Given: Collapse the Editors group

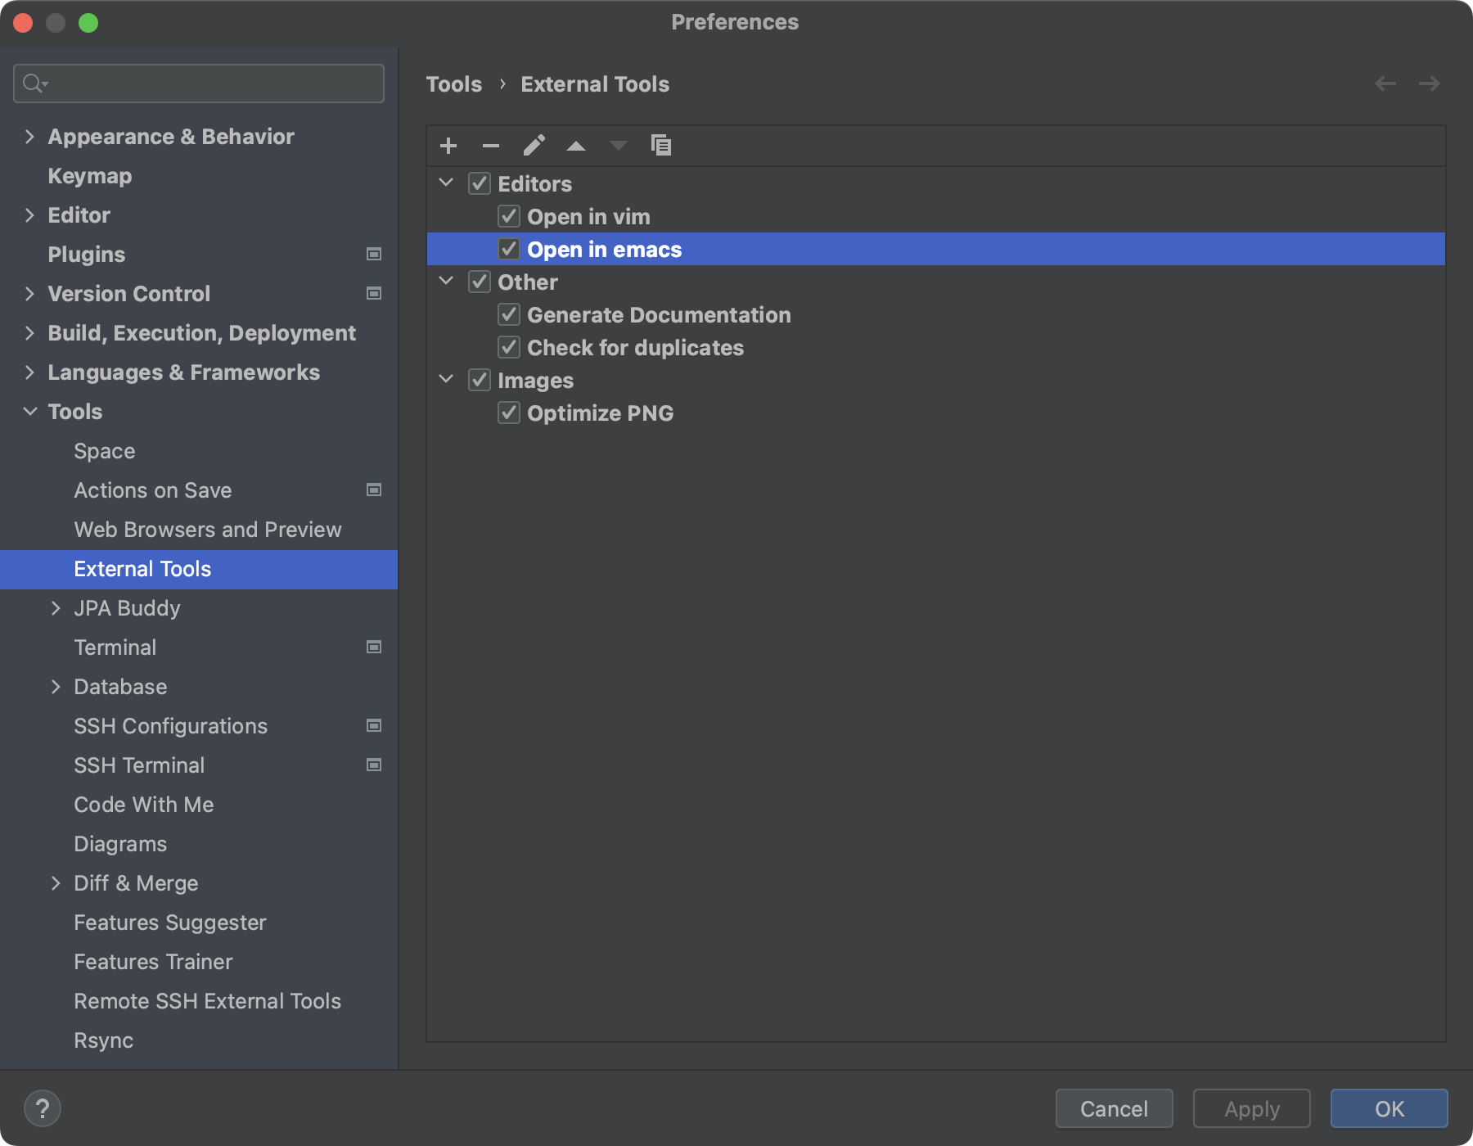Looking at the screenshot, I should pos(446,183).
